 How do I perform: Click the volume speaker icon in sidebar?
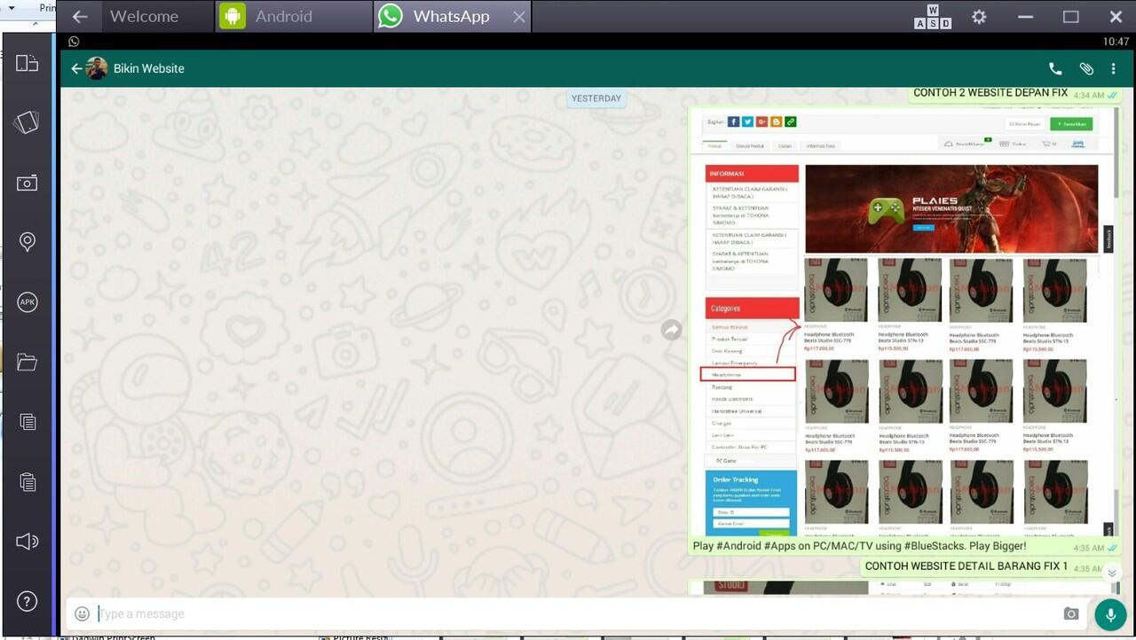tap(28, 542)
